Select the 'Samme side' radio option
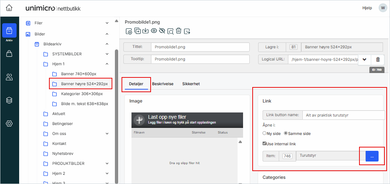Image resolution: width=390 pixels, height=184 pixels. pyautogui.click(x=286, y=133)
